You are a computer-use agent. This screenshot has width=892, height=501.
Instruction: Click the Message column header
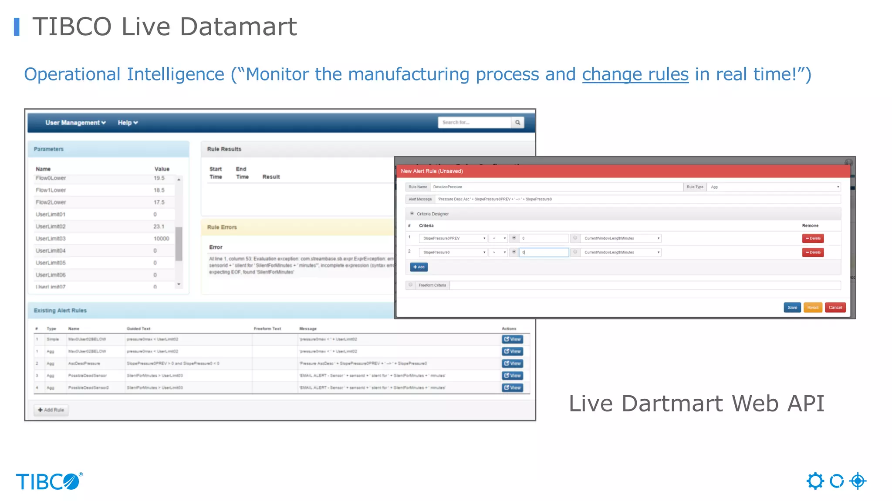point(308,329)
